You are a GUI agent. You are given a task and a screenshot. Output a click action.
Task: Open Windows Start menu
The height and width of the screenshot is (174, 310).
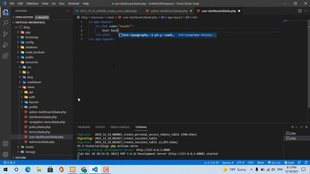5,170
